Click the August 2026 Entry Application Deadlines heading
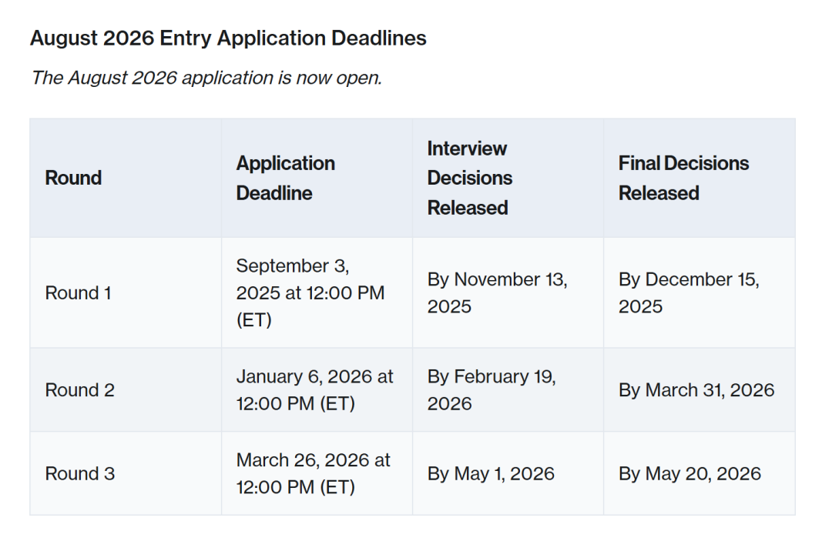Image resolution: width=832 pixels, height=541 pixels. [228, 38]
